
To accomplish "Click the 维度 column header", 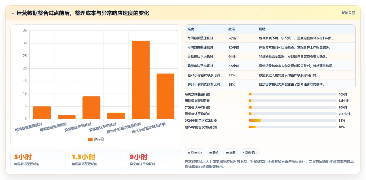I will click(191, 29).
